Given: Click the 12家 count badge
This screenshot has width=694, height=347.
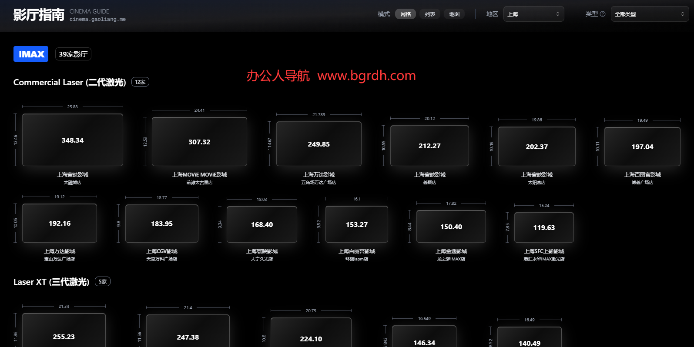Looking at the screenshot, I should tap(140, 82).
